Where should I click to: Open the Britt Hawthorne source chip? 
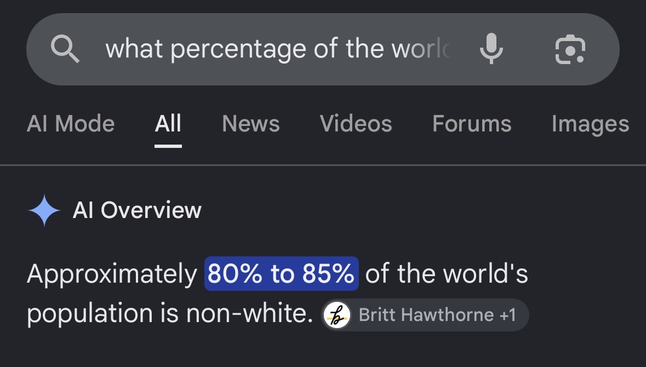tap(425, 315)
